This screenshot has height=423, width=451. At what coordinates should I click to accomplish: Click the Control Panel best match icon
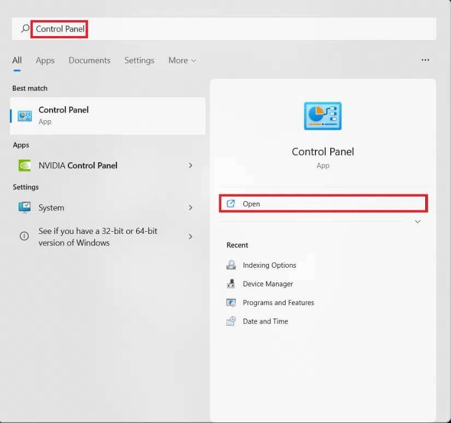[25, 116]
